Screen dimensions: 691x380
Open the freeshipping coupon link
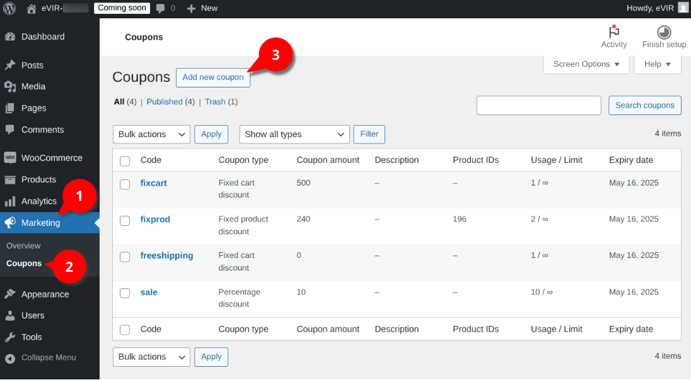click(x=166, y=255)
